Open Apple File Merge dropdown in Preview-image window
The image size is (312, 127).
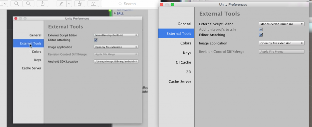click(x=116, y=54)
